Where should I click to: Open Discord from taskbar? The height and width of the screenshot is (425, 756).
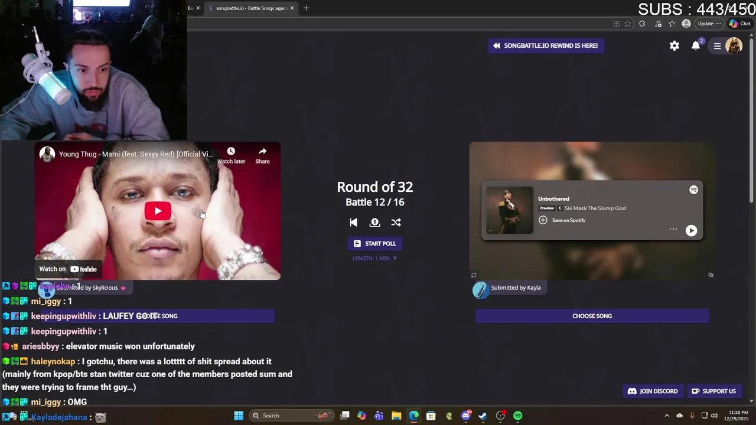[466, 416]
